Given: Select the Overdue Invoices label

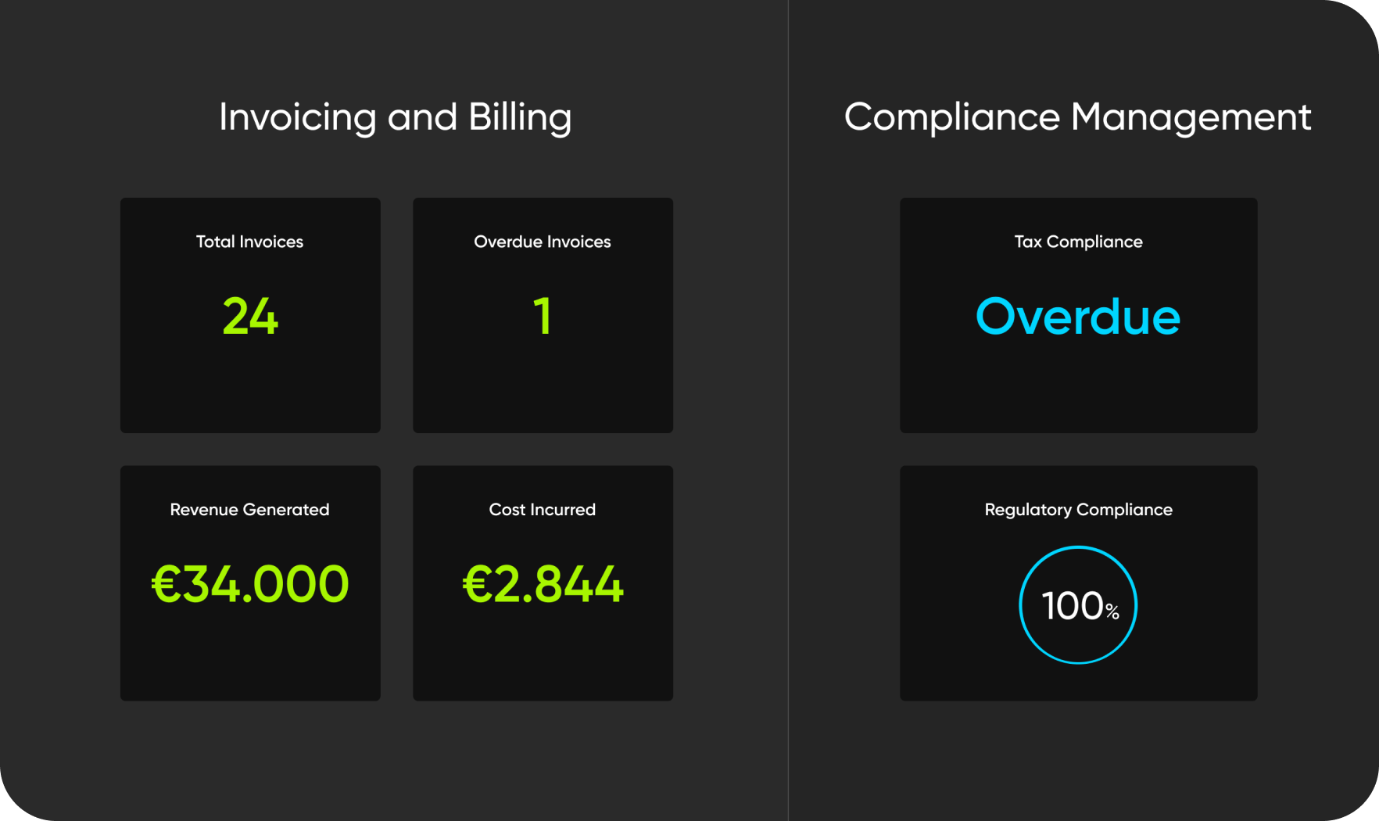Looking at the screenshot, I should click(542, 242).
